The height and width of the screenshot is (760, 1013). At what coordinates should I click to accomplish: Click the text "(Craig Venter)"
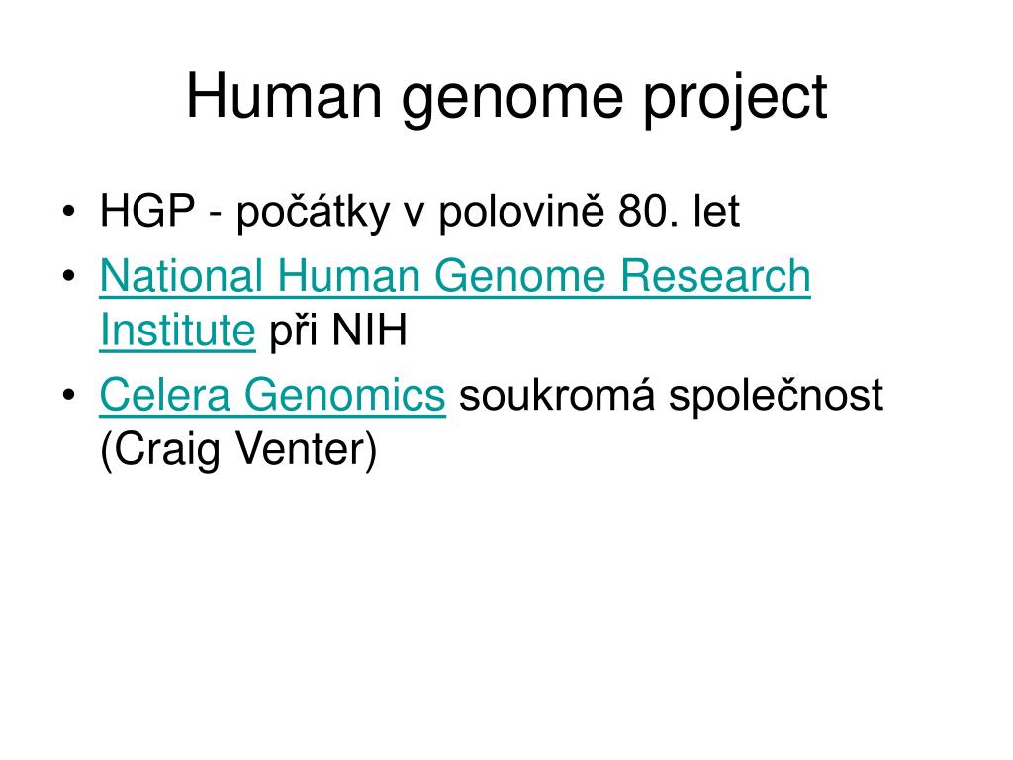click(x=238, y=453)
